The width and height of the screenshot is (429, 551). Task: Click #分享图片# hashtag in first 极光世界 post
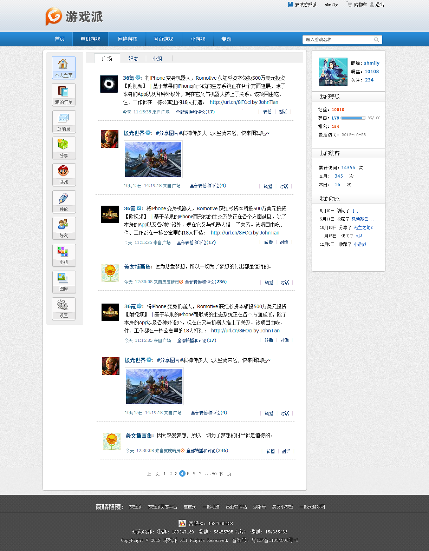click(168, 133)
